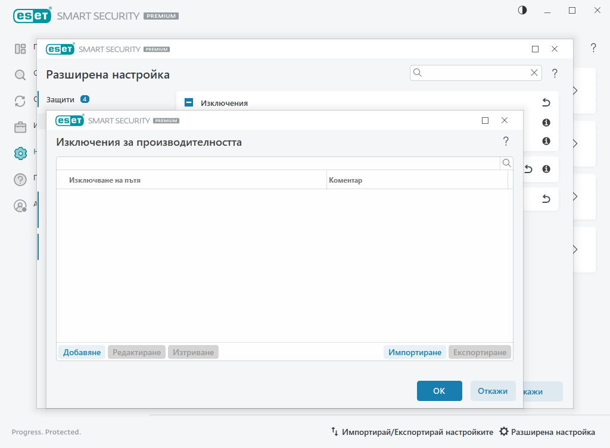This screenshot has height=448, width=610.
Task: Open help in Разширена настройка window
Action: click(555, 74)
